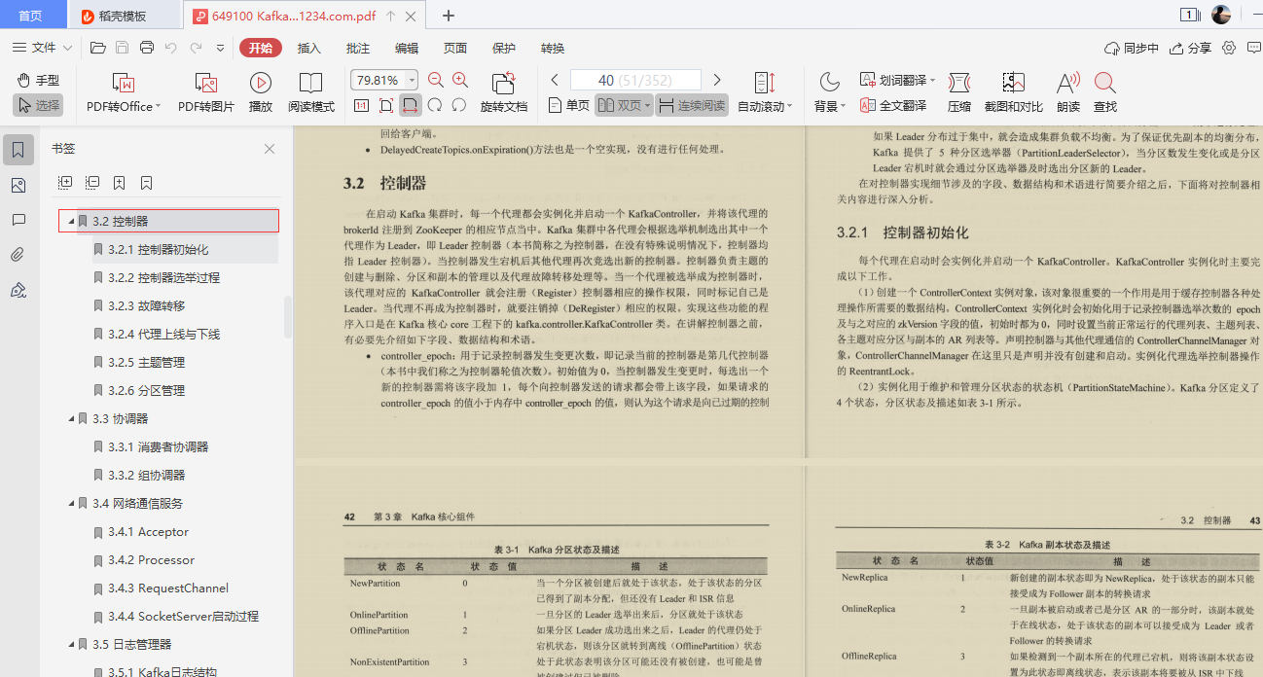This screenshot has width=1263, height=677.
Task: Rotate view counterclockwise icon
Action: point(459,105)
